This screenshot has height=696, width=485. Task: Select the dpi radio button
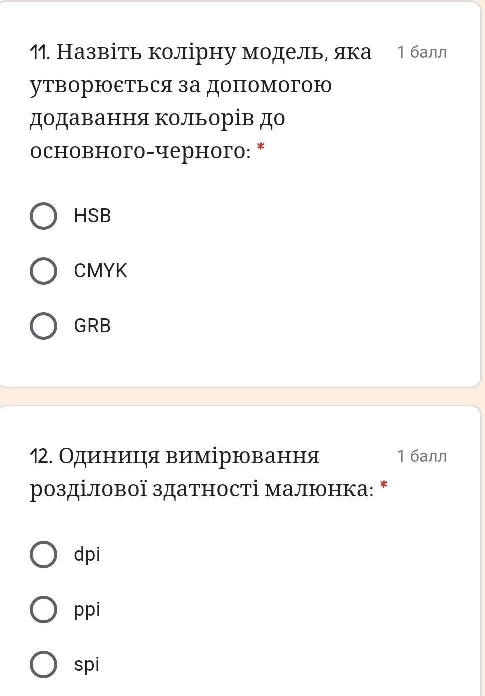click(x=43, y=554)
